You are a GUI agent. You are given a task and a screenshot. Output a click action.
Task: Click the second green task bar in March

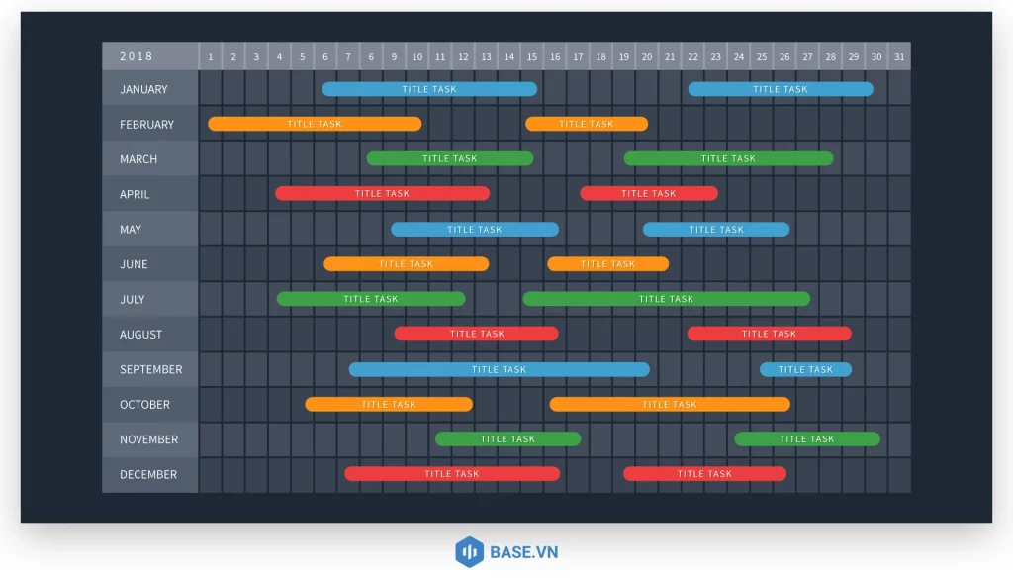click(728, 158)
